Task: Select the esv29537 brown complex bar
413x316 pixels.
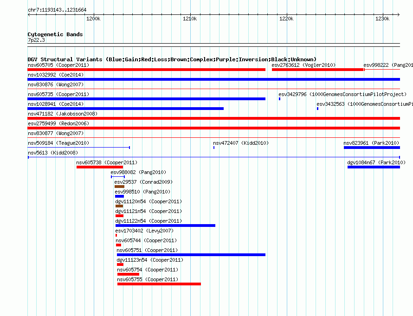Action: pyautogui.click(x=119, y=187)
